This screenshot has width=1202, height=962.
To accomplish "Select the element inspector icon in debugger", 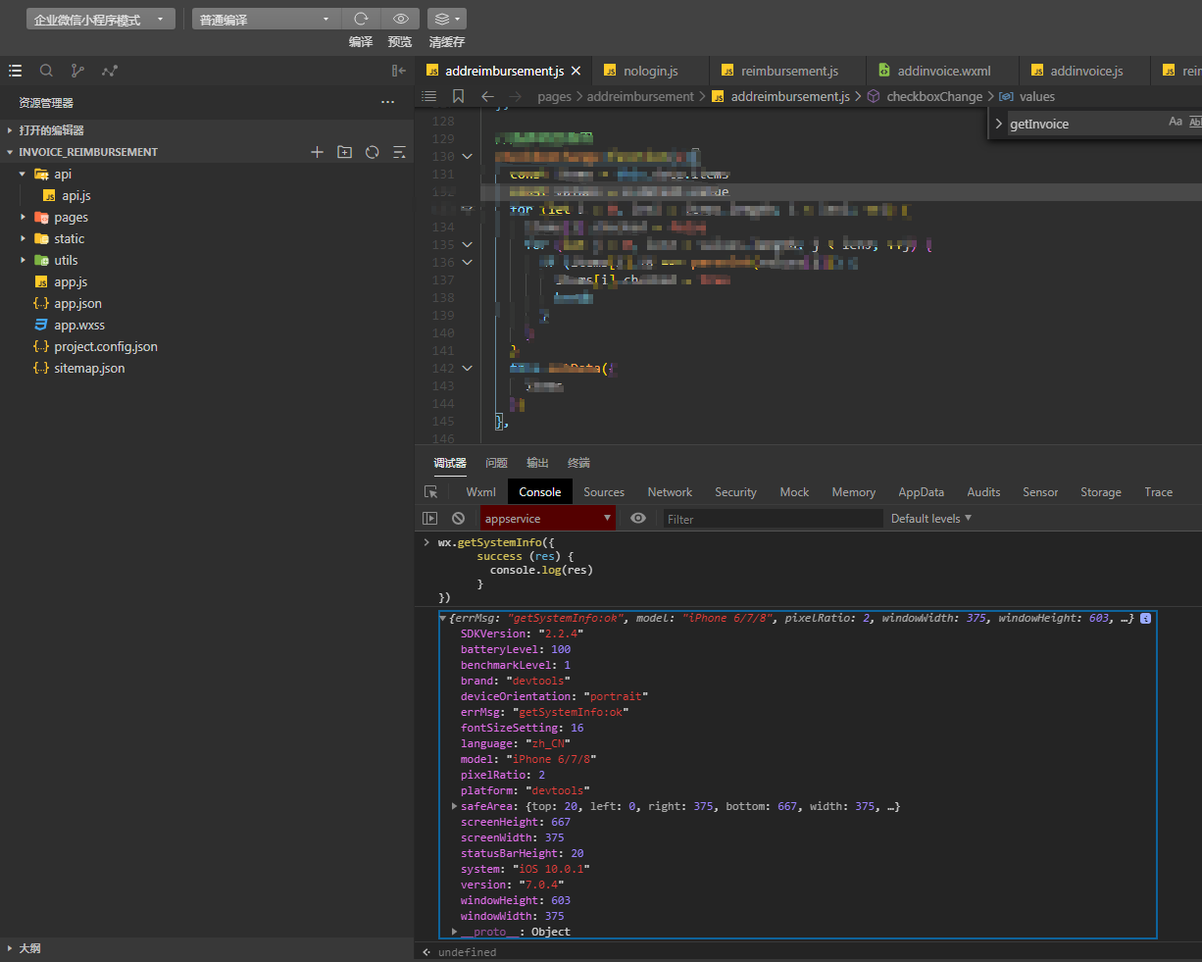I will [430, 492].
